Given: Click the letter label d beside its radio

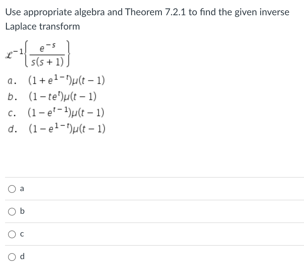Looking at the screenshot, I should coord(21,256).
